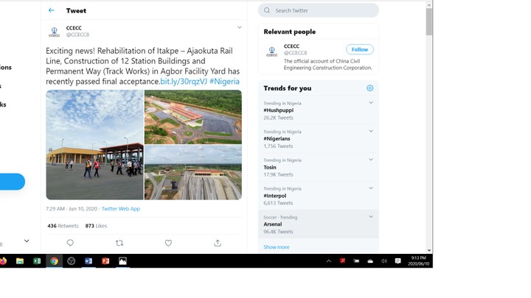
Task: Open the tweet's more options chevron
Action: [x=239, y=28]
